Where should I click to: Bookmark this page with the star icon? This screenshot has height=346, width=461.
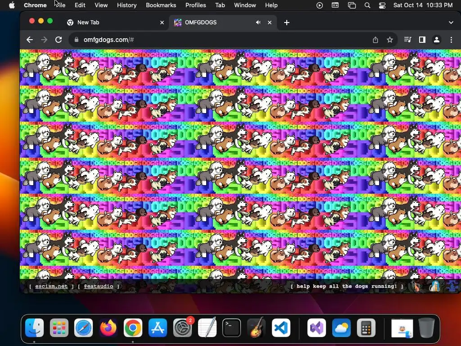coord(390,40)
